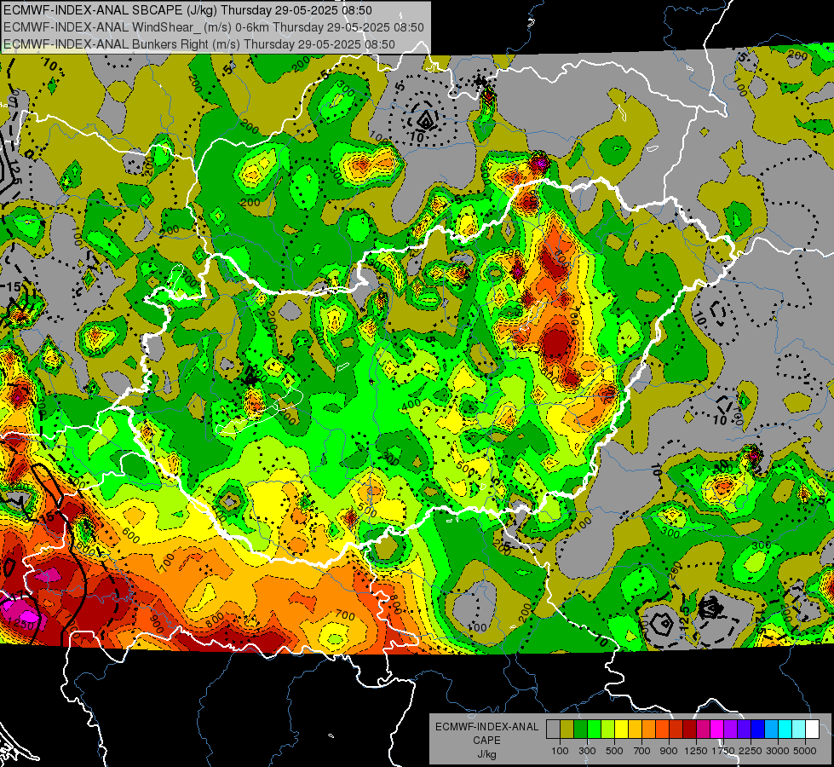
Task: Select the bright green legend swatch
Action: tap(594, 730)
